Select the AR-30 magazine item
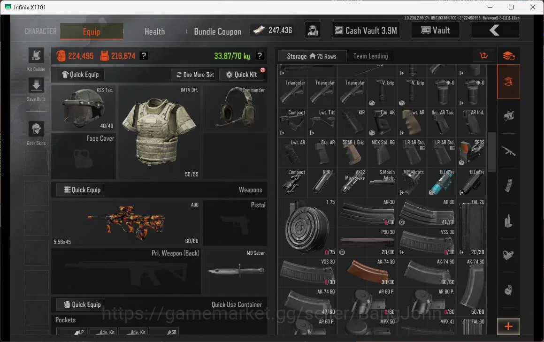Screen dimensions: 544x342 pyautogui.click(x=367, y=212)
